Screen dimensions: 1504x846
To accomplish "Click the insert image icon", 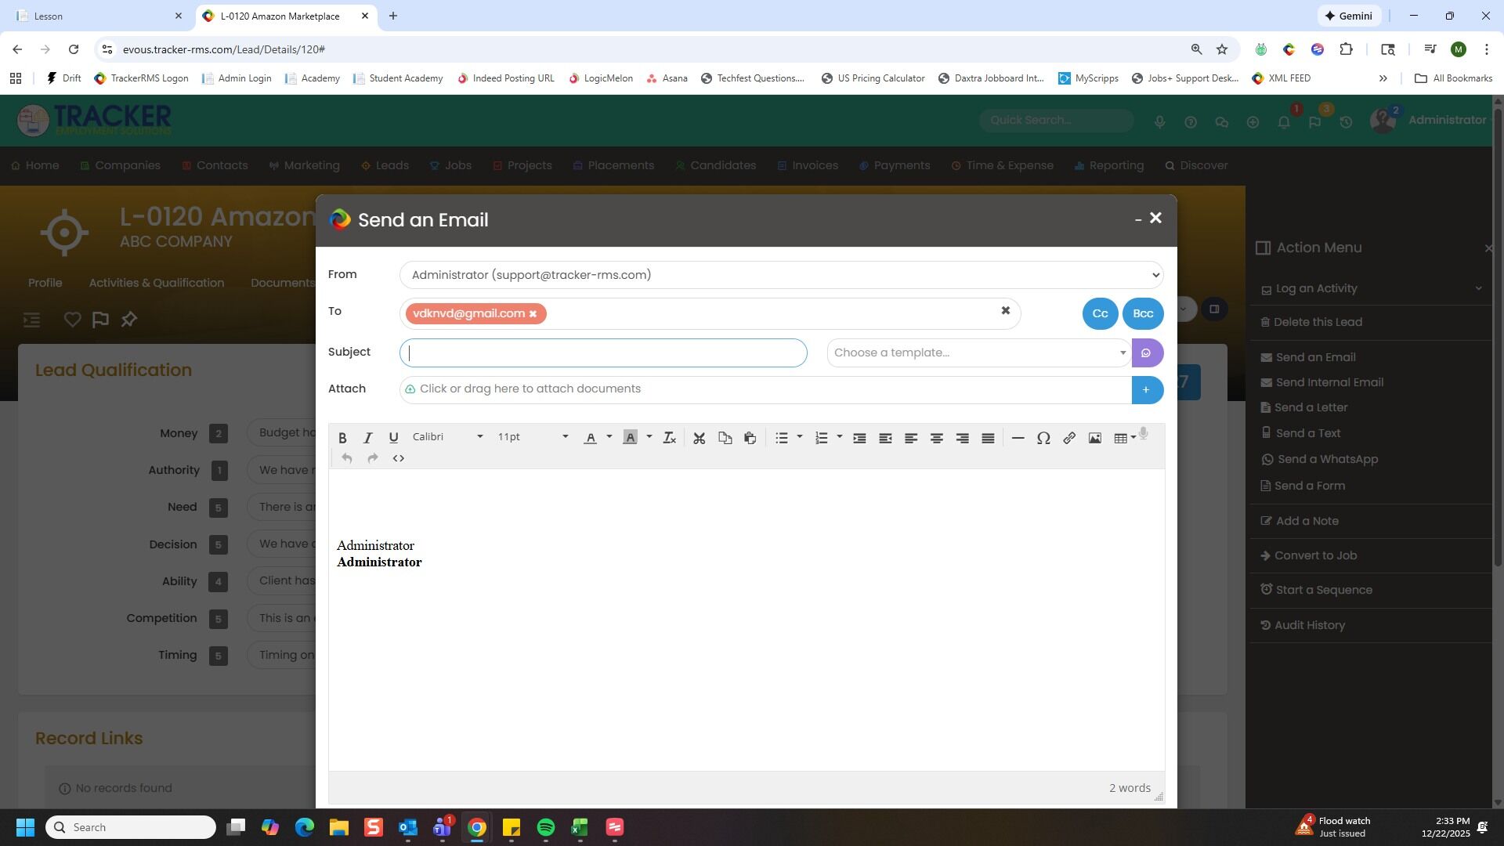I will 1094,438.
